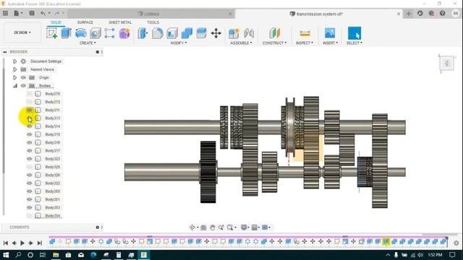Select the Pan hand tool
This screenshot has height=260, width=463.
[x=212, y=227]
